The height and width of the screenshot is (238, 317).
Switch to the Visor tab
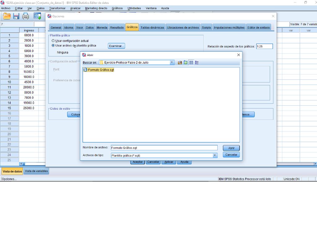80,28
